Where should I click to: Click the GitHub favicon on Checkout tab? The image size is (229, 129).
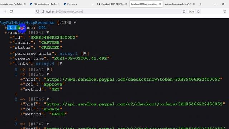(99, 4)
